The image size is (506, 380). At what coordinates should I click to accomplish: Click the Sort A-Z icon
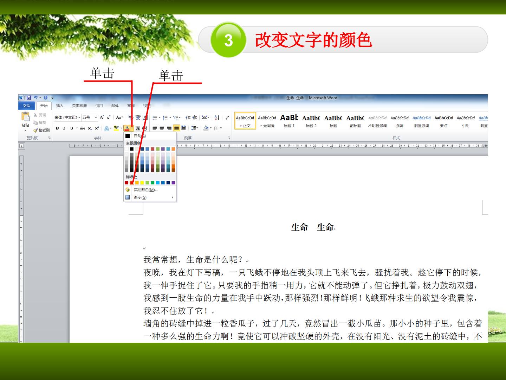coord(217,118)
